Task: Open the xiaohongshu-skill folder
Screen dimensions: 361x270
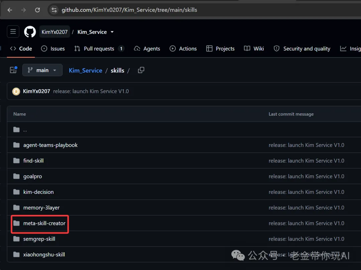Action: tap(44, 255)
